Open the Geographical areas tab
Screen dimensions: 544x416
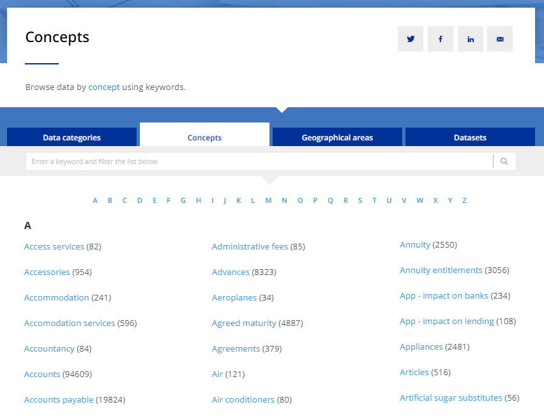(x=337, y=137)
